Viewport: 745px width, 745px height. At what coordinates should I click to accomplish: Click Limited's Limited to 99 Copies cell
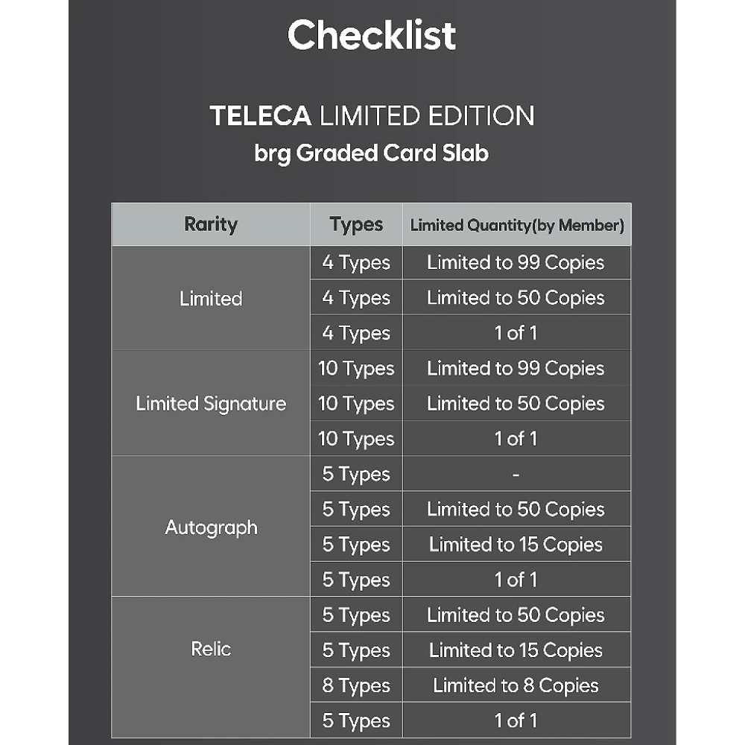click(x=517, y=262)
